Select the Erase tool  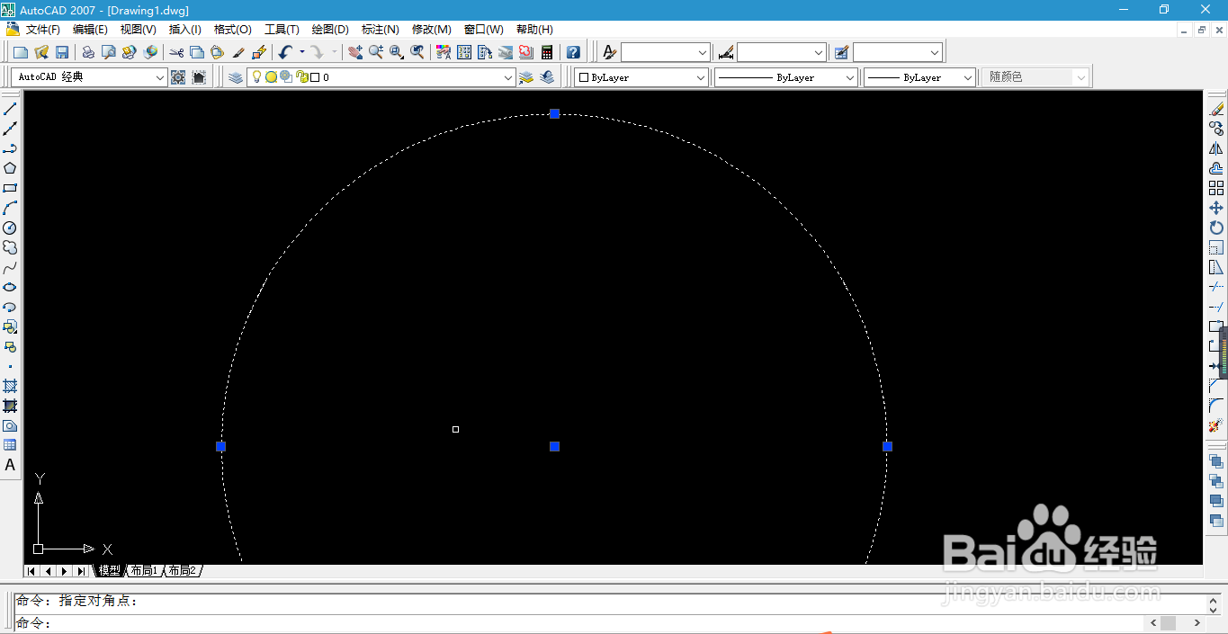pos(1216,109)
